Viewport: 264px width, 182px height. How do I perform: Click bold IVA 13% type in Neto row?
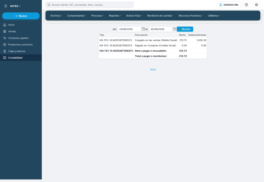pyautogui.click(x=116, y=51)
